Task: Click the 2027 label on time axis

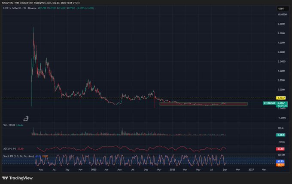Action: click(x=251, y=170)
